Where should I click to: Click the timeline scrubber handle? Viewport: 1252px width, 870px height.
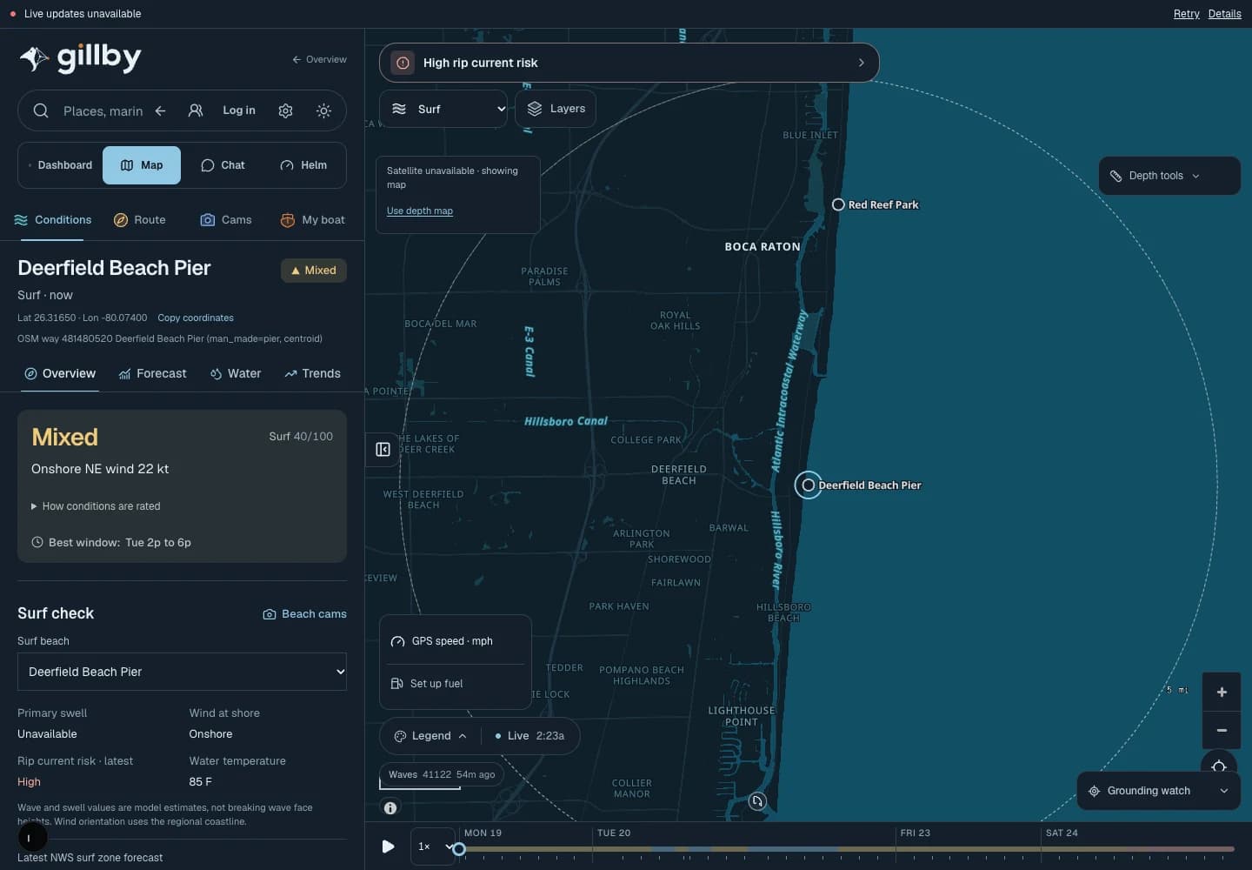pyautogui.click(x=459, y=849)
